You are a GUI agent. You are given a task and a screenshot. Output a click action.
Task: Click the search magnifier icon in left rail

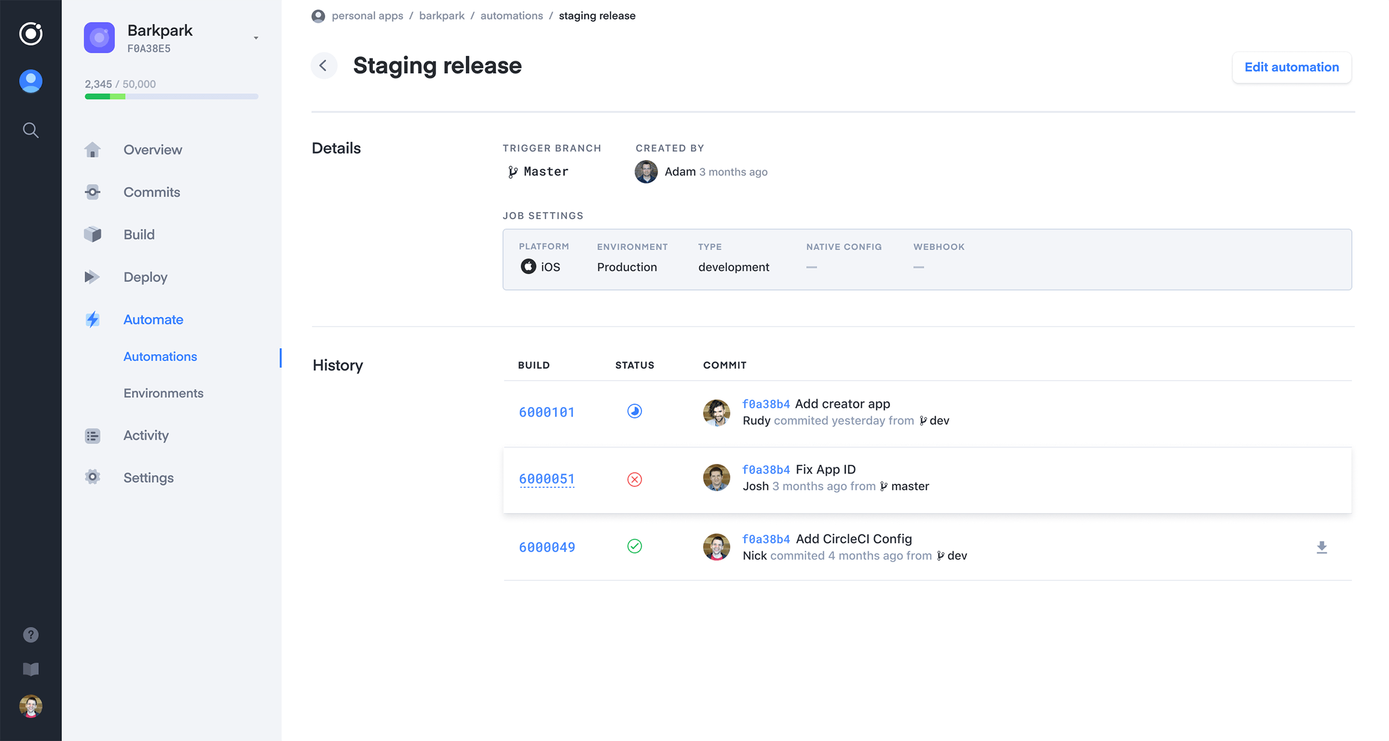(x=31, y=130)
